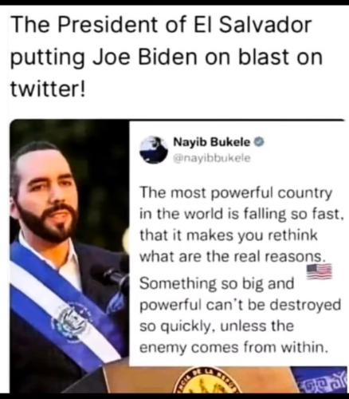Click the text "powerful can't be destroyed"
349x399 pixels.
pyautogui.click(x=240, y=305)
